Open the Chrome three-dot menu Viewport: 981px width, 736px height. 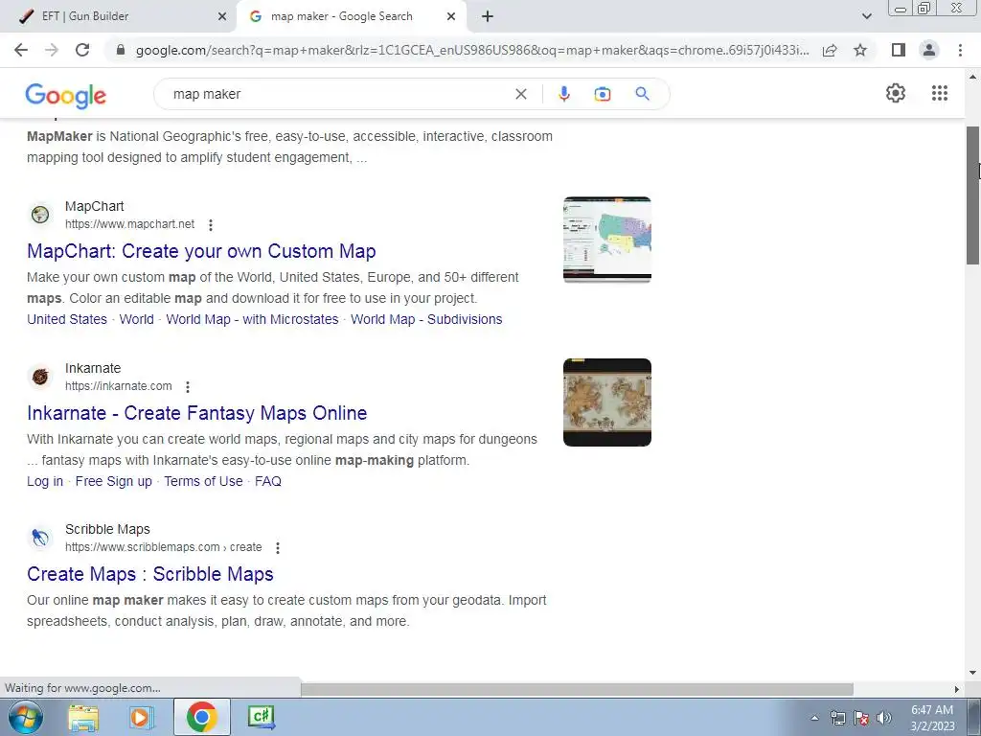click(x=960, y=50)
